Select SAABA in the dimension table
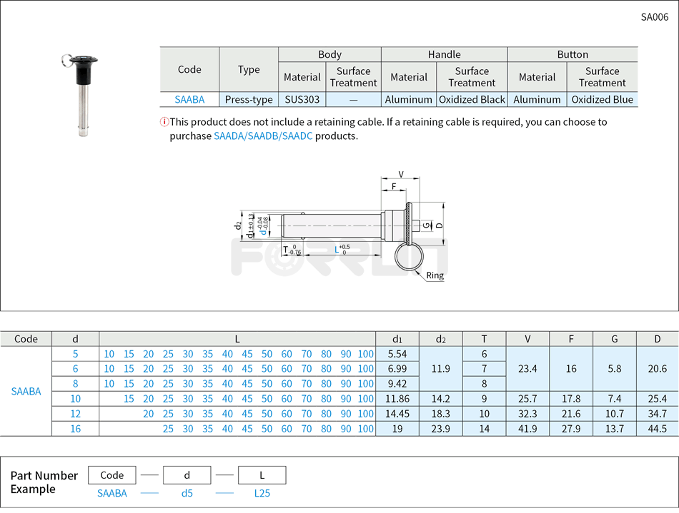 (26, 391)
